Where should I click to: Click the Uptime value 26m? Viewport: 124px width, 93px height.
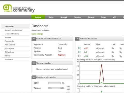(59, 51)
